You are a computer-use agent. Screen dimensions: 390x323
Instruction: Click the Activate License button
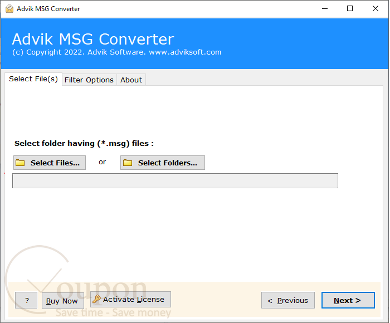pyautogui.click(x=130, y=300)
